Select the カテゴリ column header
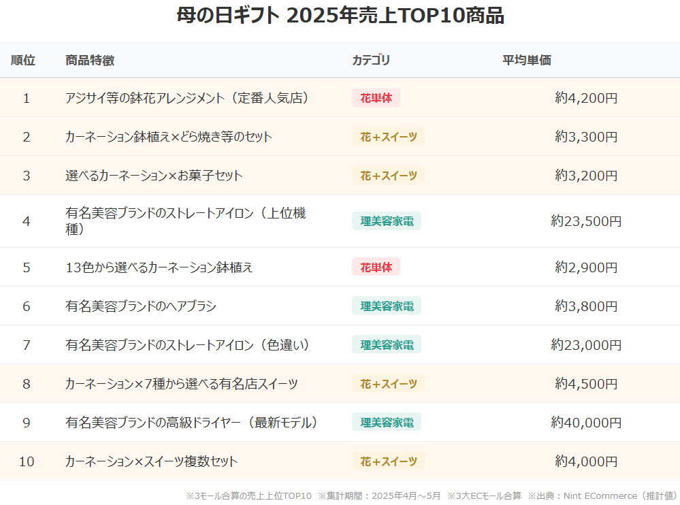The image size is (680, 505). click(x=371, y=60)
